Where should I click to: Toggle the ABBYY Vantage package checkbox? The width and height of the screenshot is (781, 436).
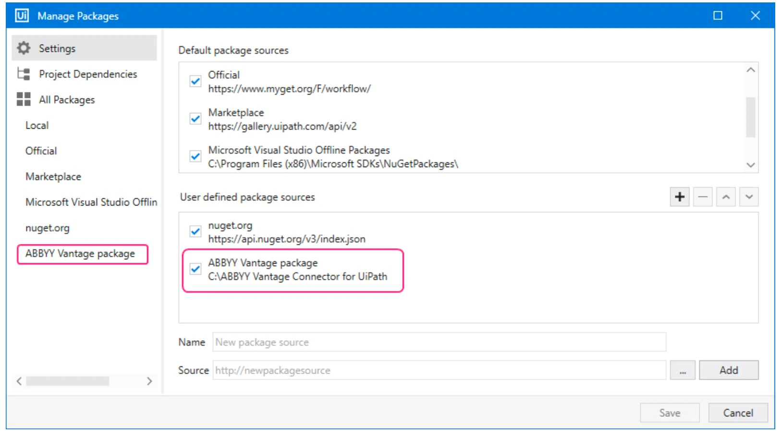[195, 270]
